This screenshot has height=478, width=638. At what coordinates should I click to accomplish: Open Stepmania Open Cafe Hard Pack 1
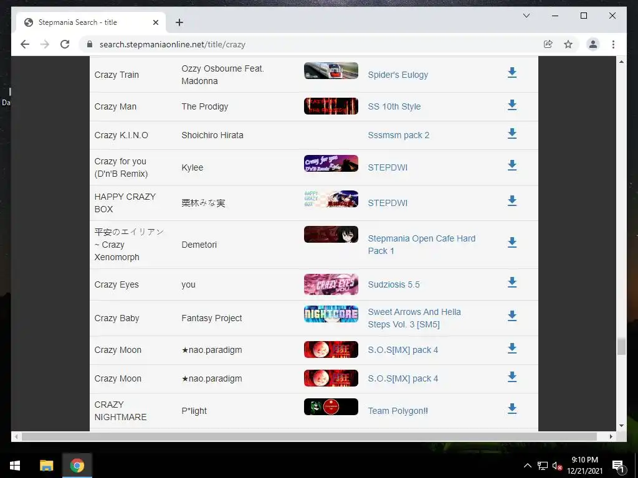(422, 245)
